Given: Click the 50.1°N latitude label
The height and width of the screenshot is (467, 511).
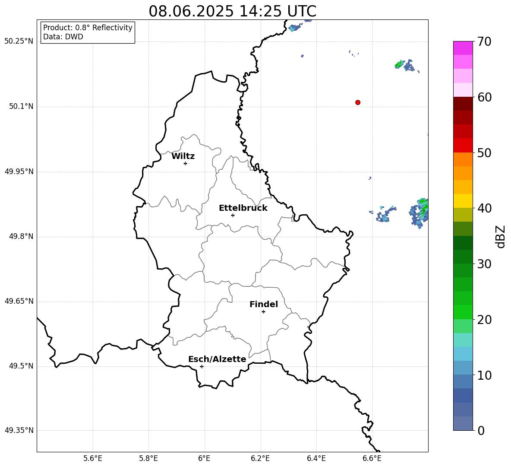Looking at the screenshot, I should [x=21, y=107].
